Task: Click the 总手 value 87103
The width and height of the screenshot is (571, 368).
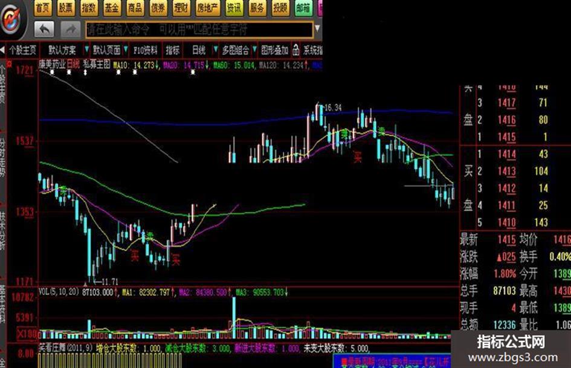Action: 505,291
